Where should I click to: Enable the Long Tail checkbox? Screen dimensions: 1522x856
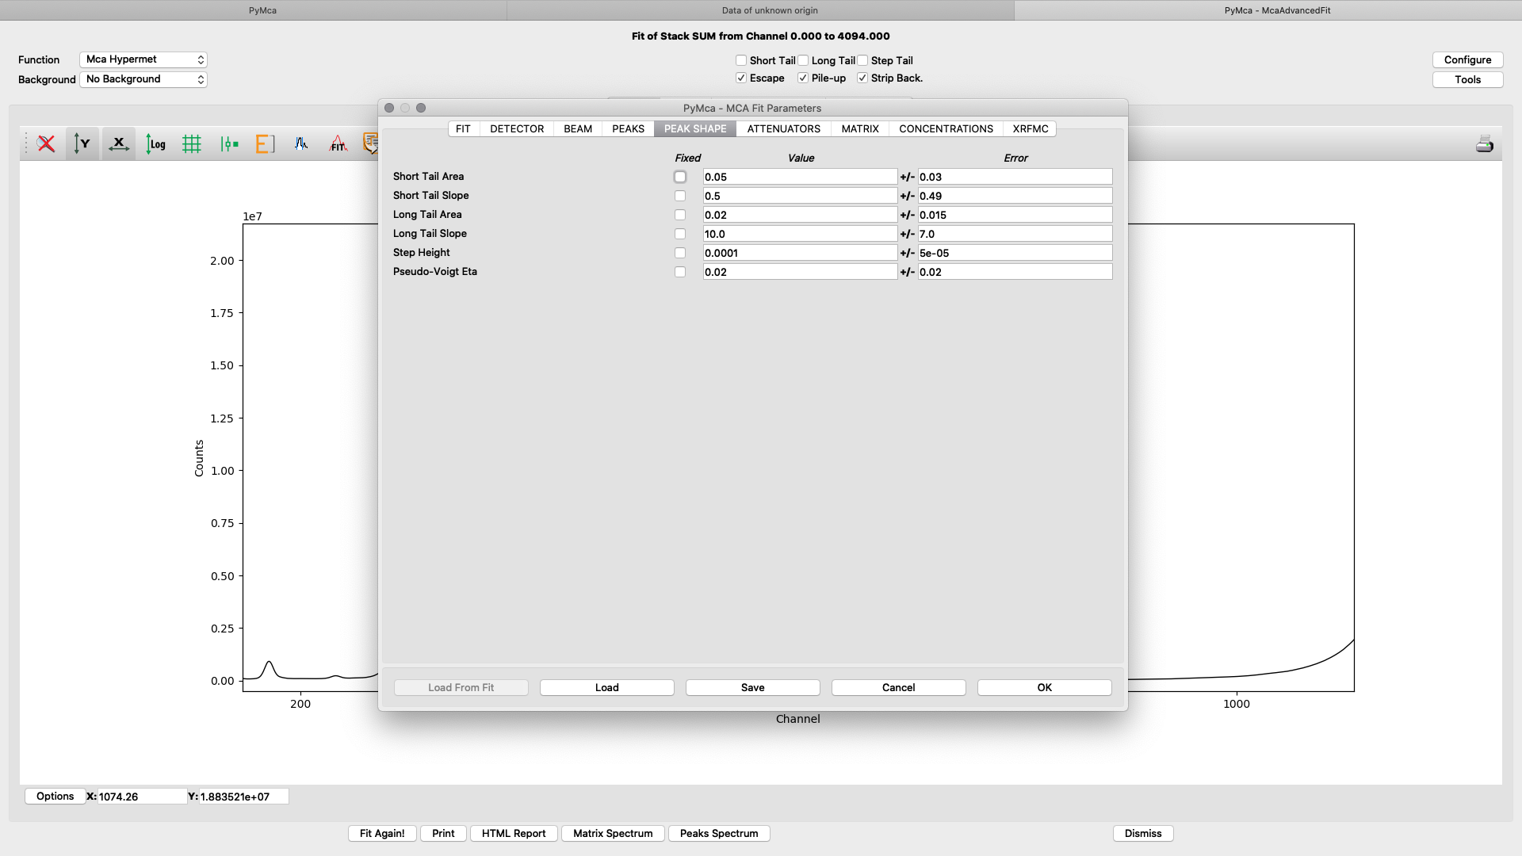803,60
